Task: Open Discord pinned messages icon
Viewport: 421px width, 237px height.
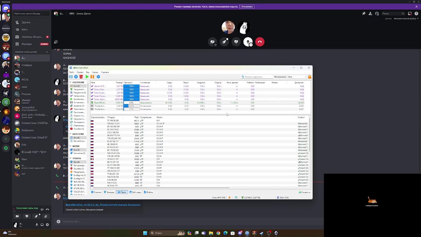Action: pos(364,13)
